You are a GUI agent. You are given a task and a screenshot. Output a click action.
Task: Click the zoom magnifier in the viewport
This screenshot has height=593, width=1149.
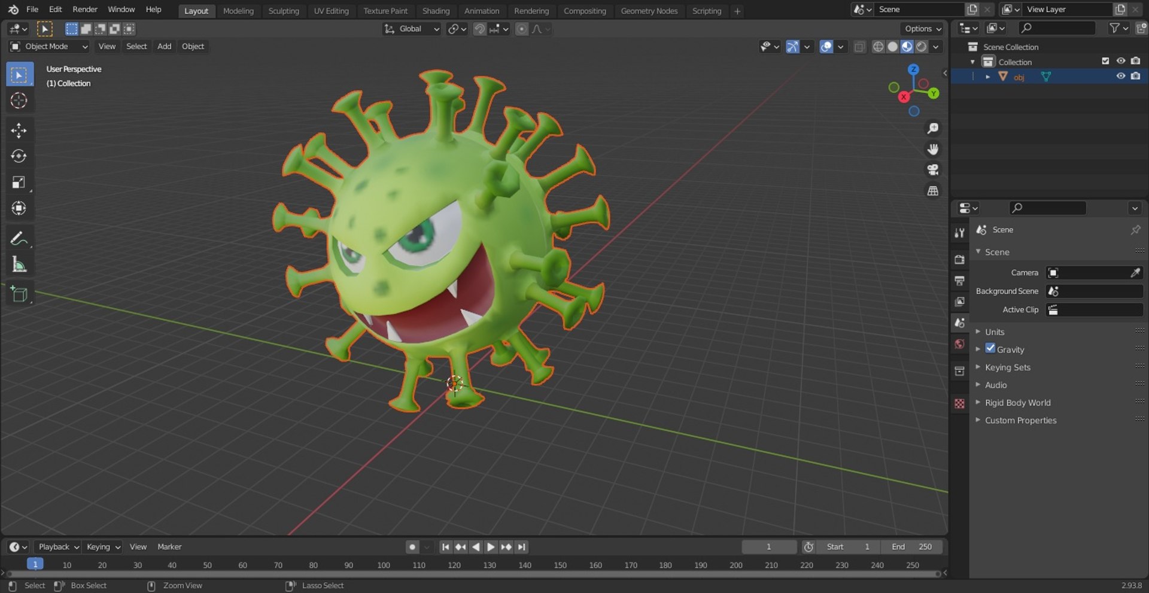[932, 129]
